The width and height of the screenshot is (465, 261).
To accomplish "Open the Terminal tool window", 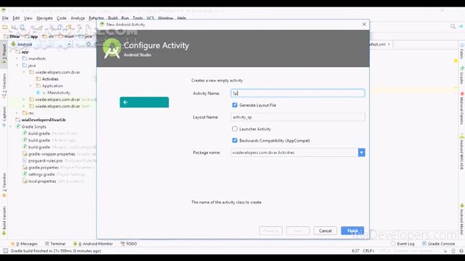I will pyautogui.click(x=55, y=244).
